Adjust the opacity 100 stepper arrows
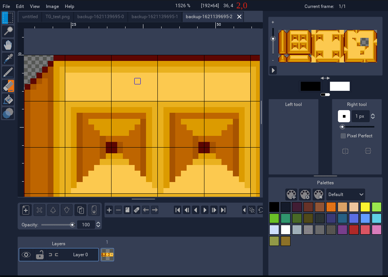This screenshot has height=277, width=388. click(x=98, y=224)
